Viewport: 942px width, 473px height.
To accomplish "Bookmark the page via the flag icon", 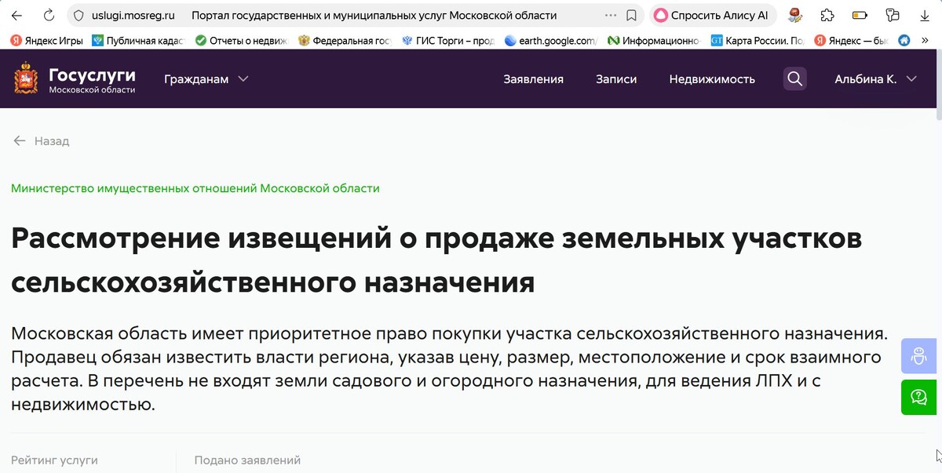I will click(x=630, y=15).
